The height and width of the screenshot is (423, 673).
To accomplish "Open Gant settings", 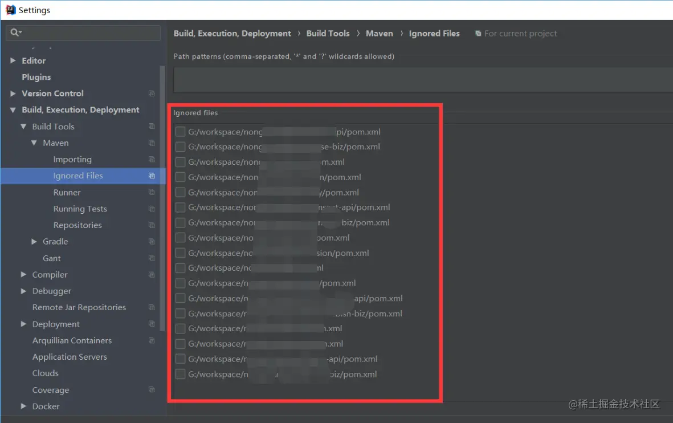I will pos(51,258).
